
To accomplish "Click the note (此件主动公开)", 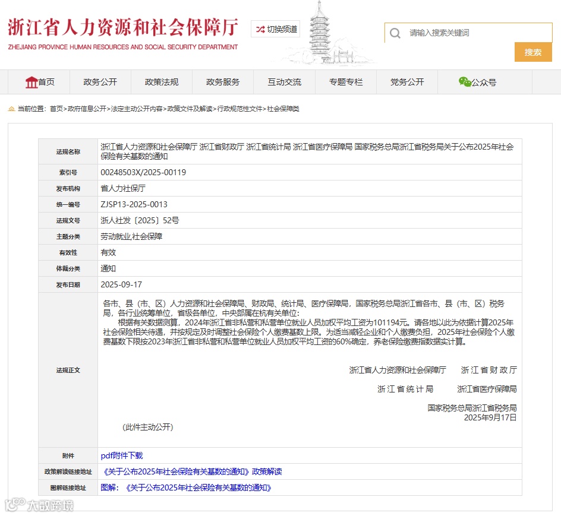I will 148,427.
